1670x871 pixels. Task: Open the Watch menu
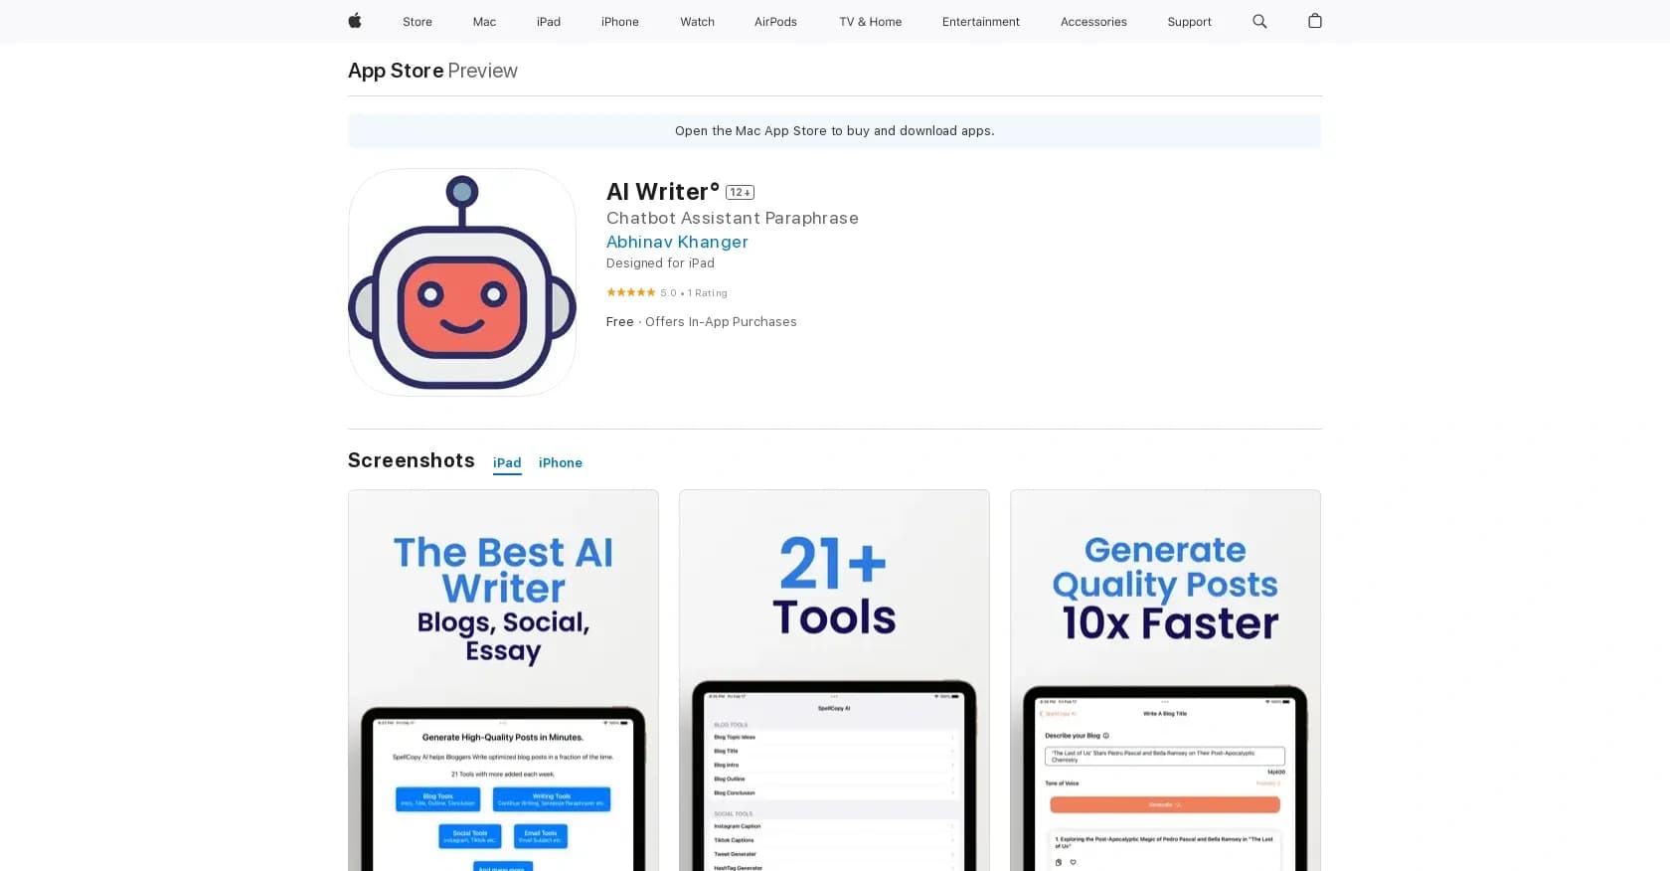tap(698, 22)
